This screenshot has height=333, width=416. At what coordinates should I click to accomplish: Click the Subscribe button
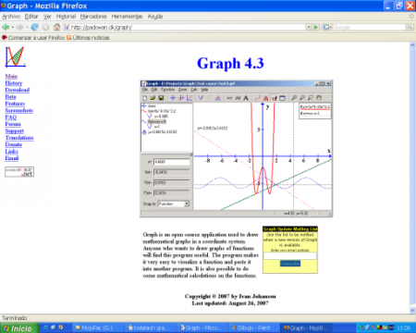point(290,264)
